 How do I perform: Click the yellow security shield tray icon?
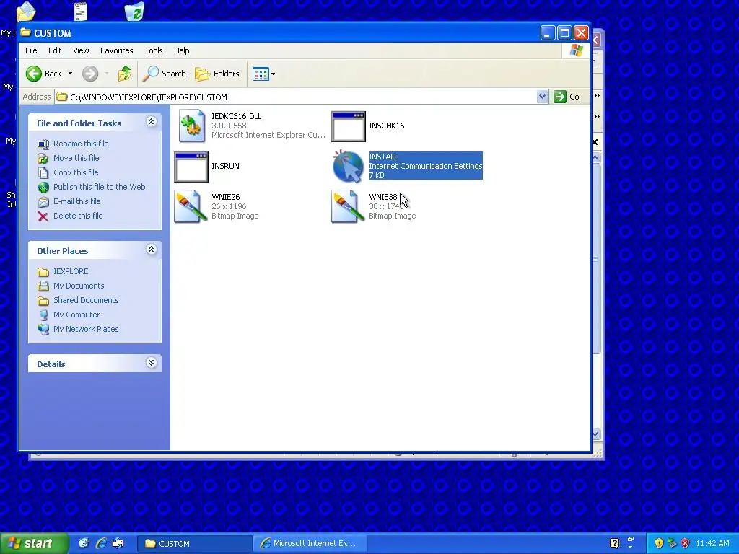[x=659, y=544]
